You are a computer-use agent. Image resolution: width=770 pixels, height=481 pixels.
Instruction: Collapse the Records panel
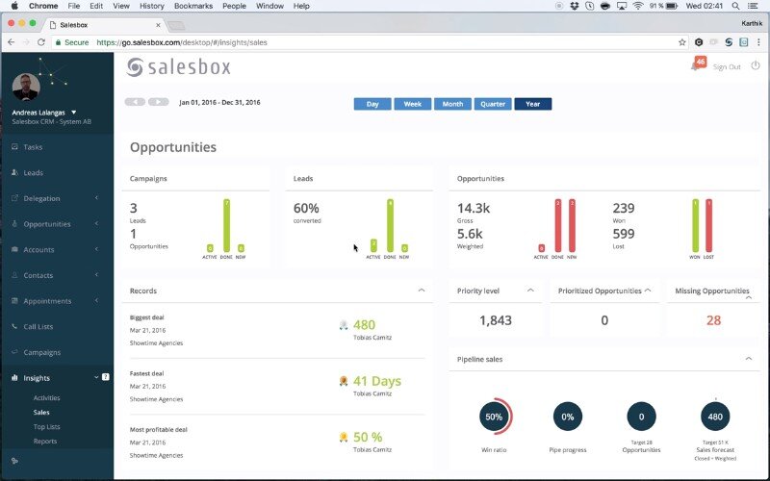pyautogui.click(x=422, y=290)
